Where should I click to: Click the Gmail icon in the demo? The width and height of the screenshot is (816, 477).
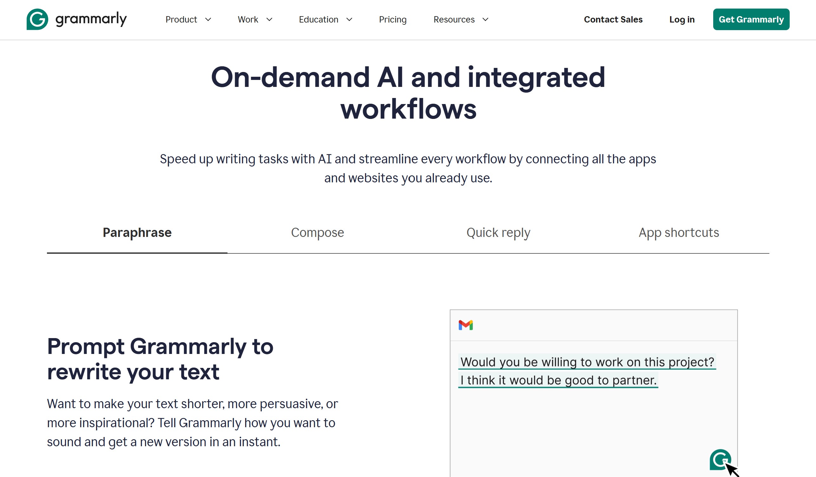click(x=466, y=325)
